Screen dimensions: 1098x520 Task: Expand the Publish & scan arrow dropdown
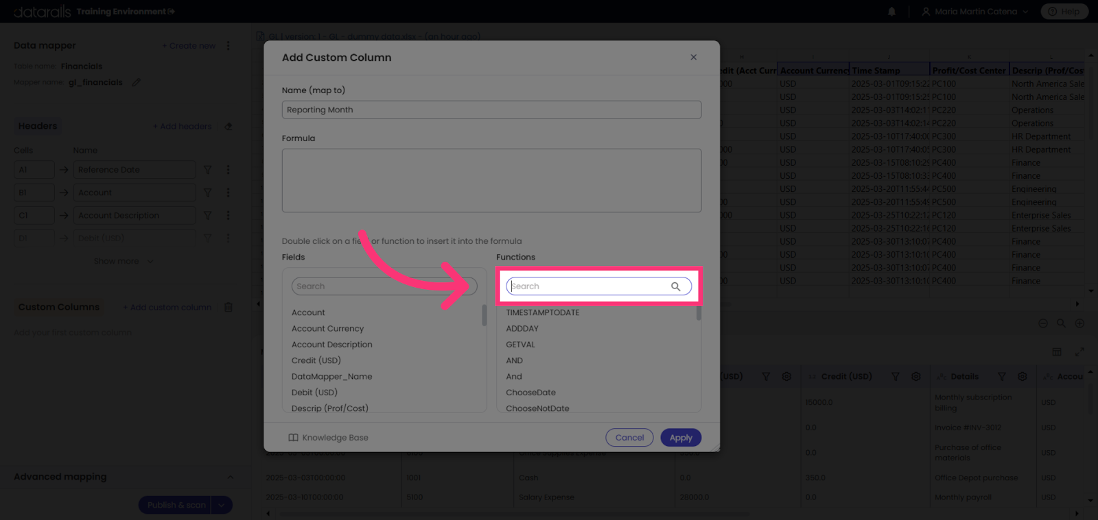(x=221, y=505)
